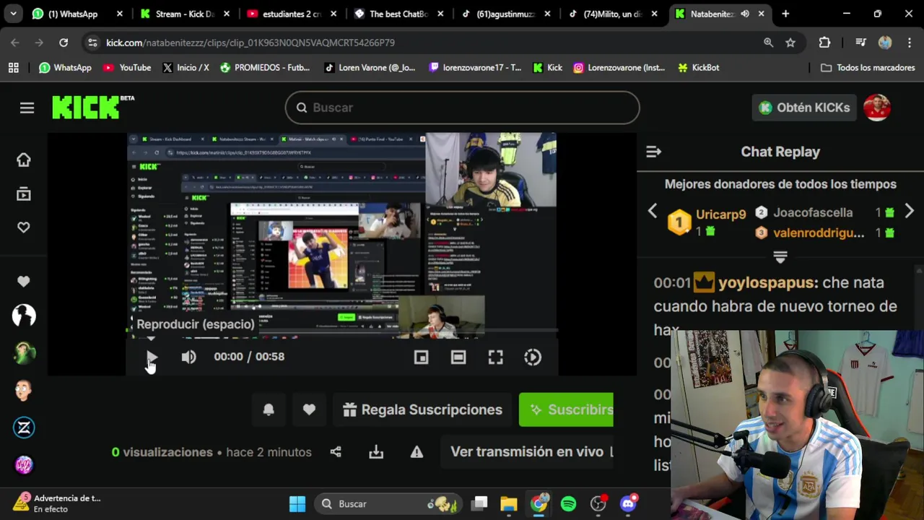The image size is (924, 520).
Task: Open Kick hamburger side menu
Action: click(27, 108)
